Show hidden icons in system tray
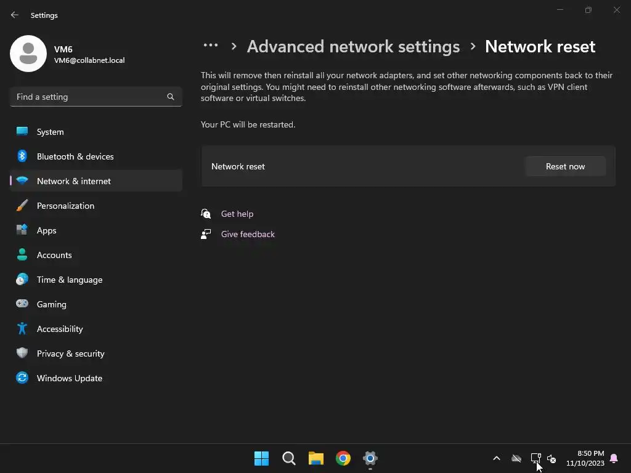The width and height of the screenshot is (631, 473). click(x=496, y=458)
